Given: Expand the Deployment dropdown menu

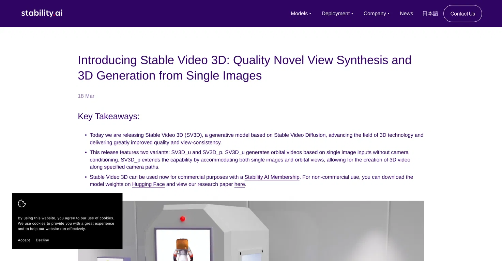Looking at the screenshot, I should (x=337, y=14).
